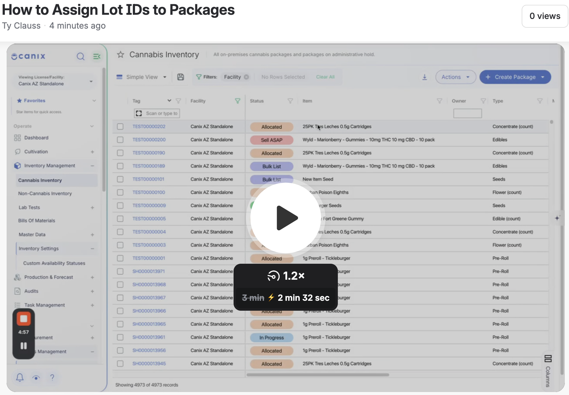Click the Clear All filters link
The height and width of the screenshot is (395, 569).
[325, 77]
